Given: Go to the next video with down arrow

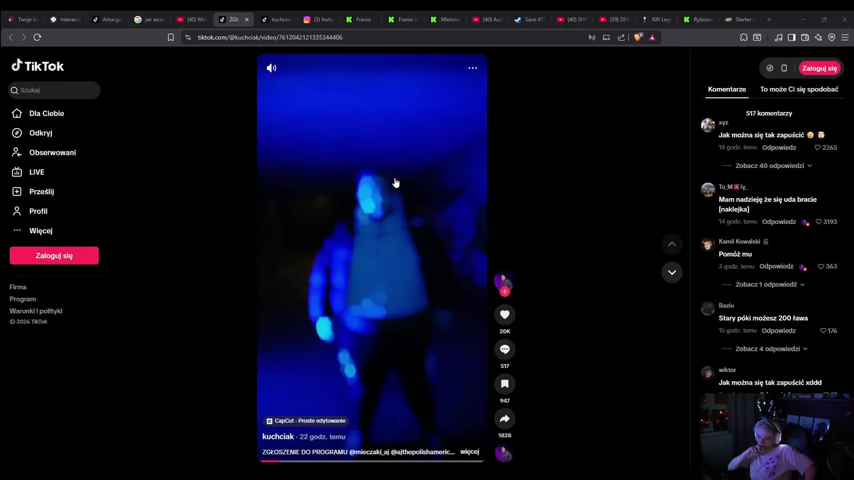Looking at the screenshot, I should point(672,272).
